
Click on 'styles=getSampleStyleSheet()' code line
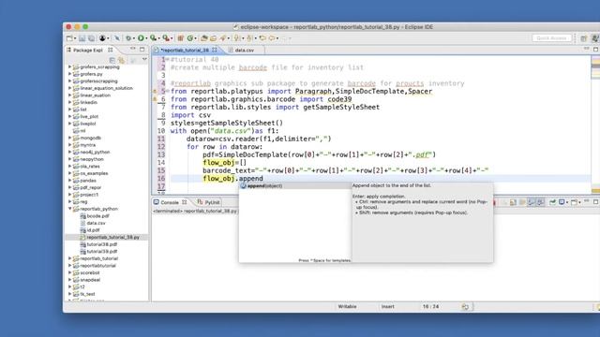point(227,123)
